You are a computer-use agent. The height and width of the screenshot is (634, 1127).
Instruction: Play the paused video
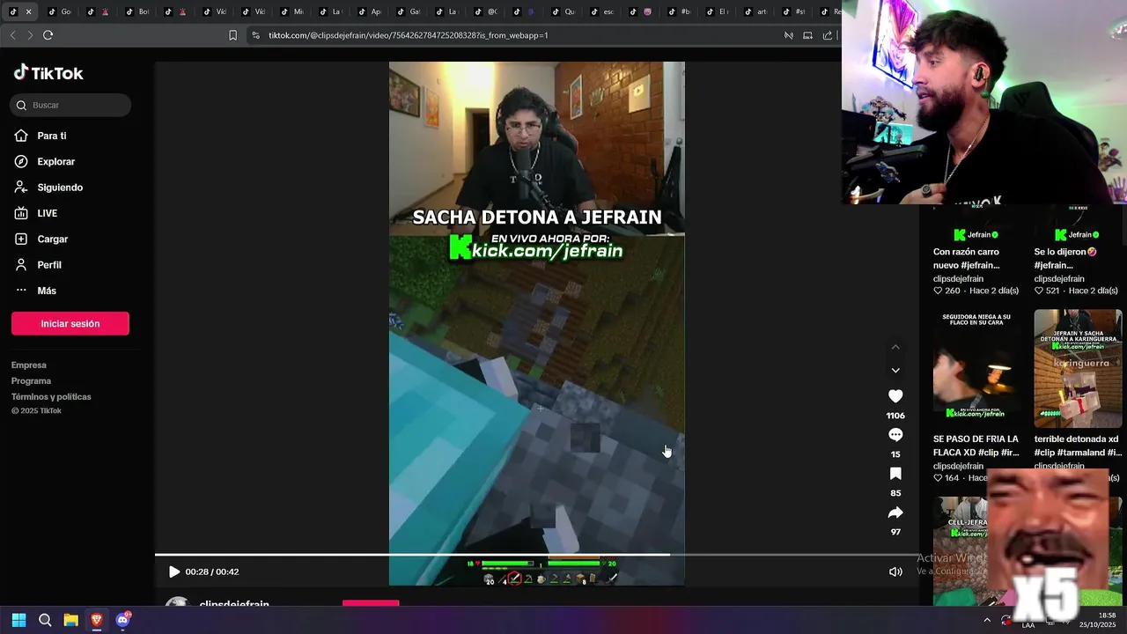click(173, 571)
